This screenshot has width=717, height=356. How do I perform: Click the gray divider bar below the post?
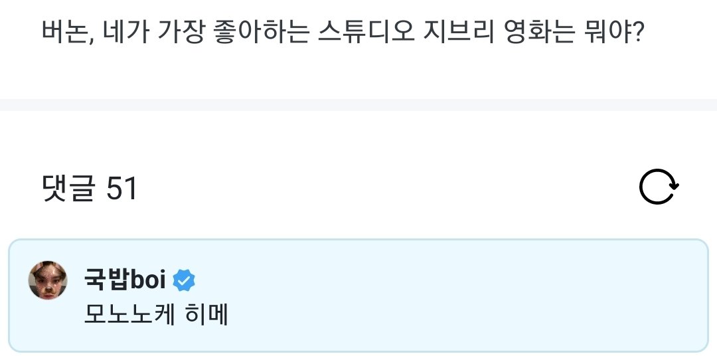[x=358, y=105]
